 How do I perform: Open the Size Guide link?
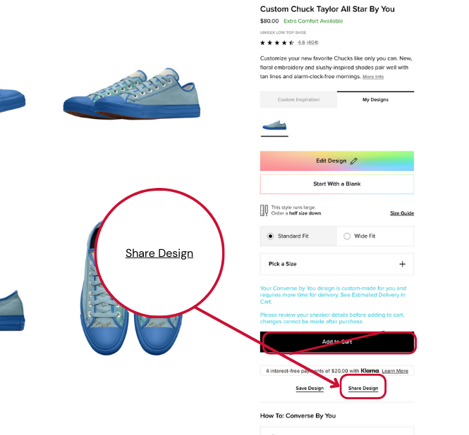tap(402, 213)
